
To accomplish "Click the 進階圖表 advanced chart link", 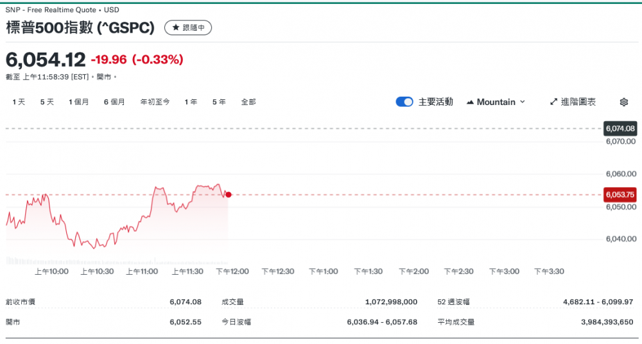I will (x=578, y=102).
